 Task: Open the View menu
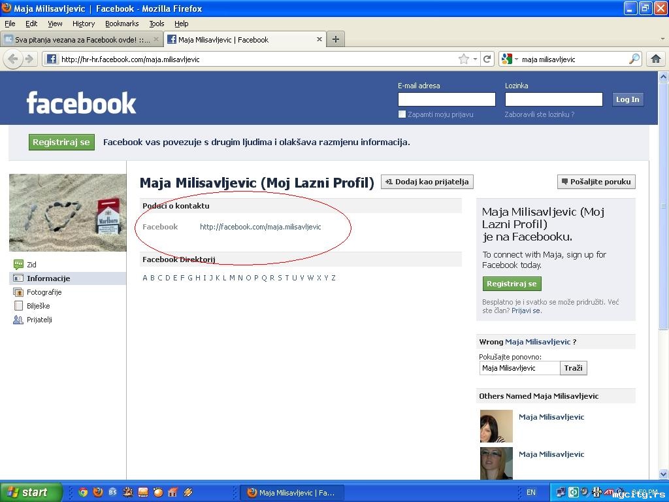pyautogui.click(x=55, y=24)
